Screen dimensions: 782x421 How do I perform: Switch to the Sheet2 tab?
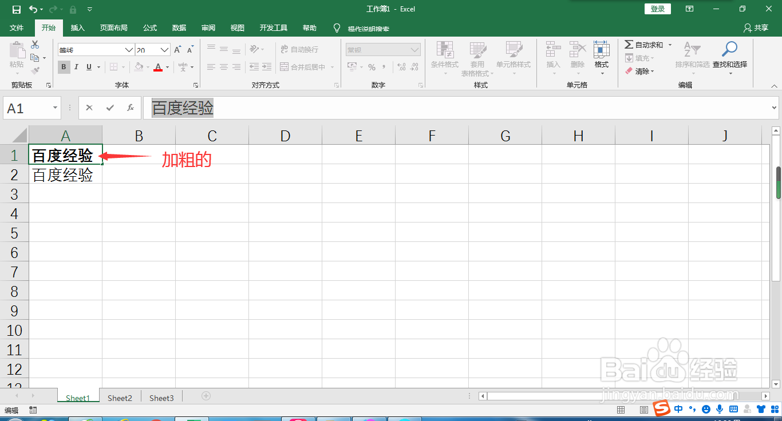click(x=120, y=398)
